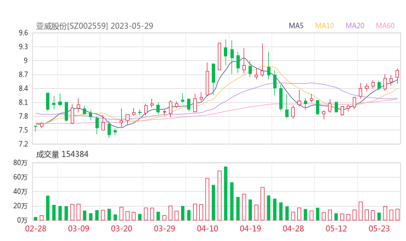Click the 0万 volume axis label
This screenshot has height=241, width=406.
point(22,220)
